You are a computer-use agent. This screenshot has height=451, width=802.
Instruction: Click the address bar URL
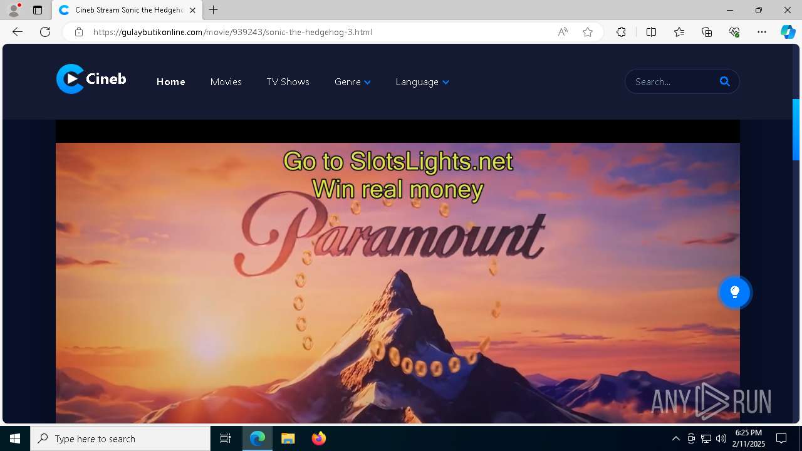tap(232, 32)
